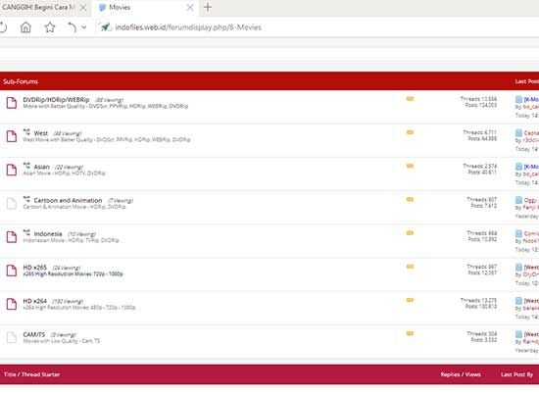Screen dimensions: 539x395
Task: Open last post icon in CAM/TS row
Action: coord(518,334)
